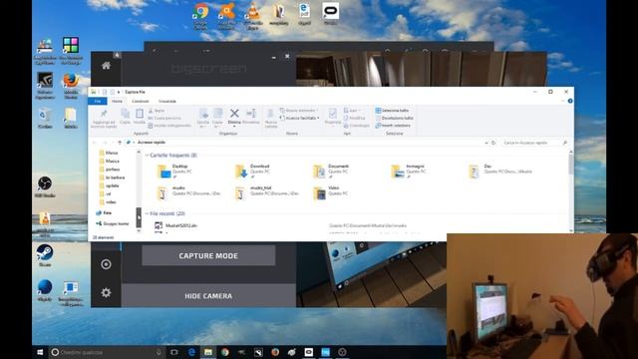Click the circular record icon in Bigscreen sidebar
Viewport: 638px width, 359px height.
[x=106, y=264]
